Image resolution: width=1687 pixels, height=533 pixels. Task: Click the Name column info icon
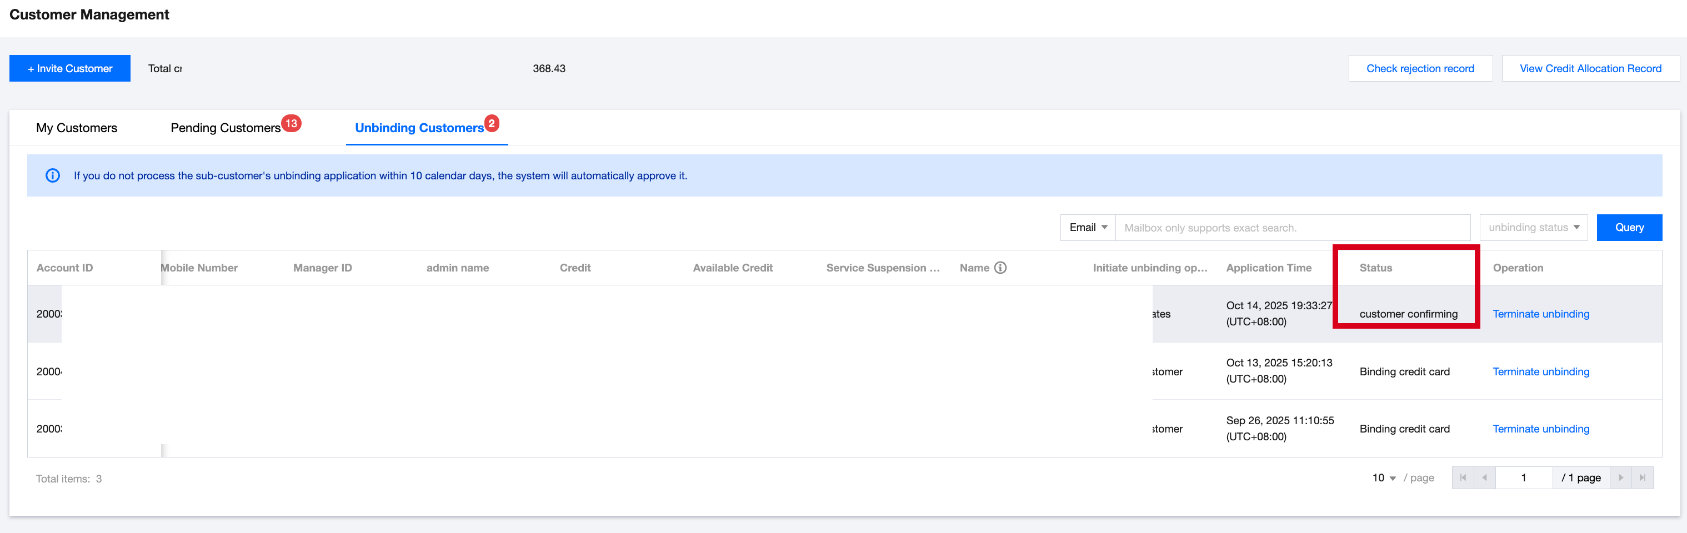pyautogui.click(x=1000, y=268)
